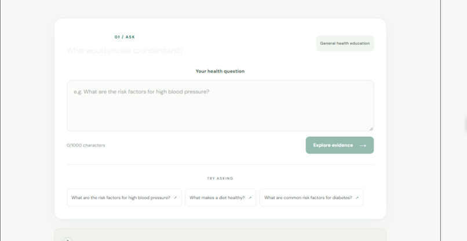Click the arrow icon on the diet suggestion
Viewport: 467px width, 241px height.
pyautogui.click(x=250, y=198)
